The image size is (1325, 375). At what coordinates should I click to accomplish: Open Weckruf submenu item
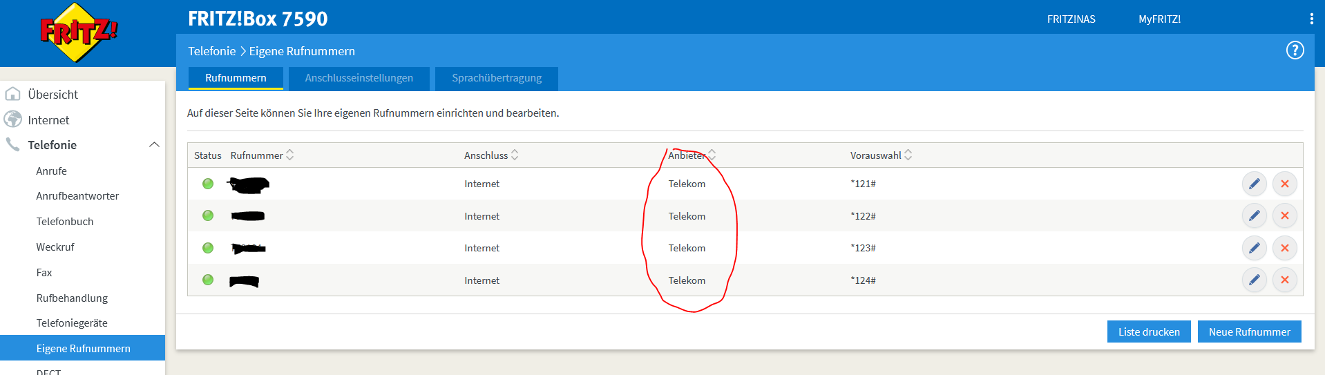click(55, 247)
